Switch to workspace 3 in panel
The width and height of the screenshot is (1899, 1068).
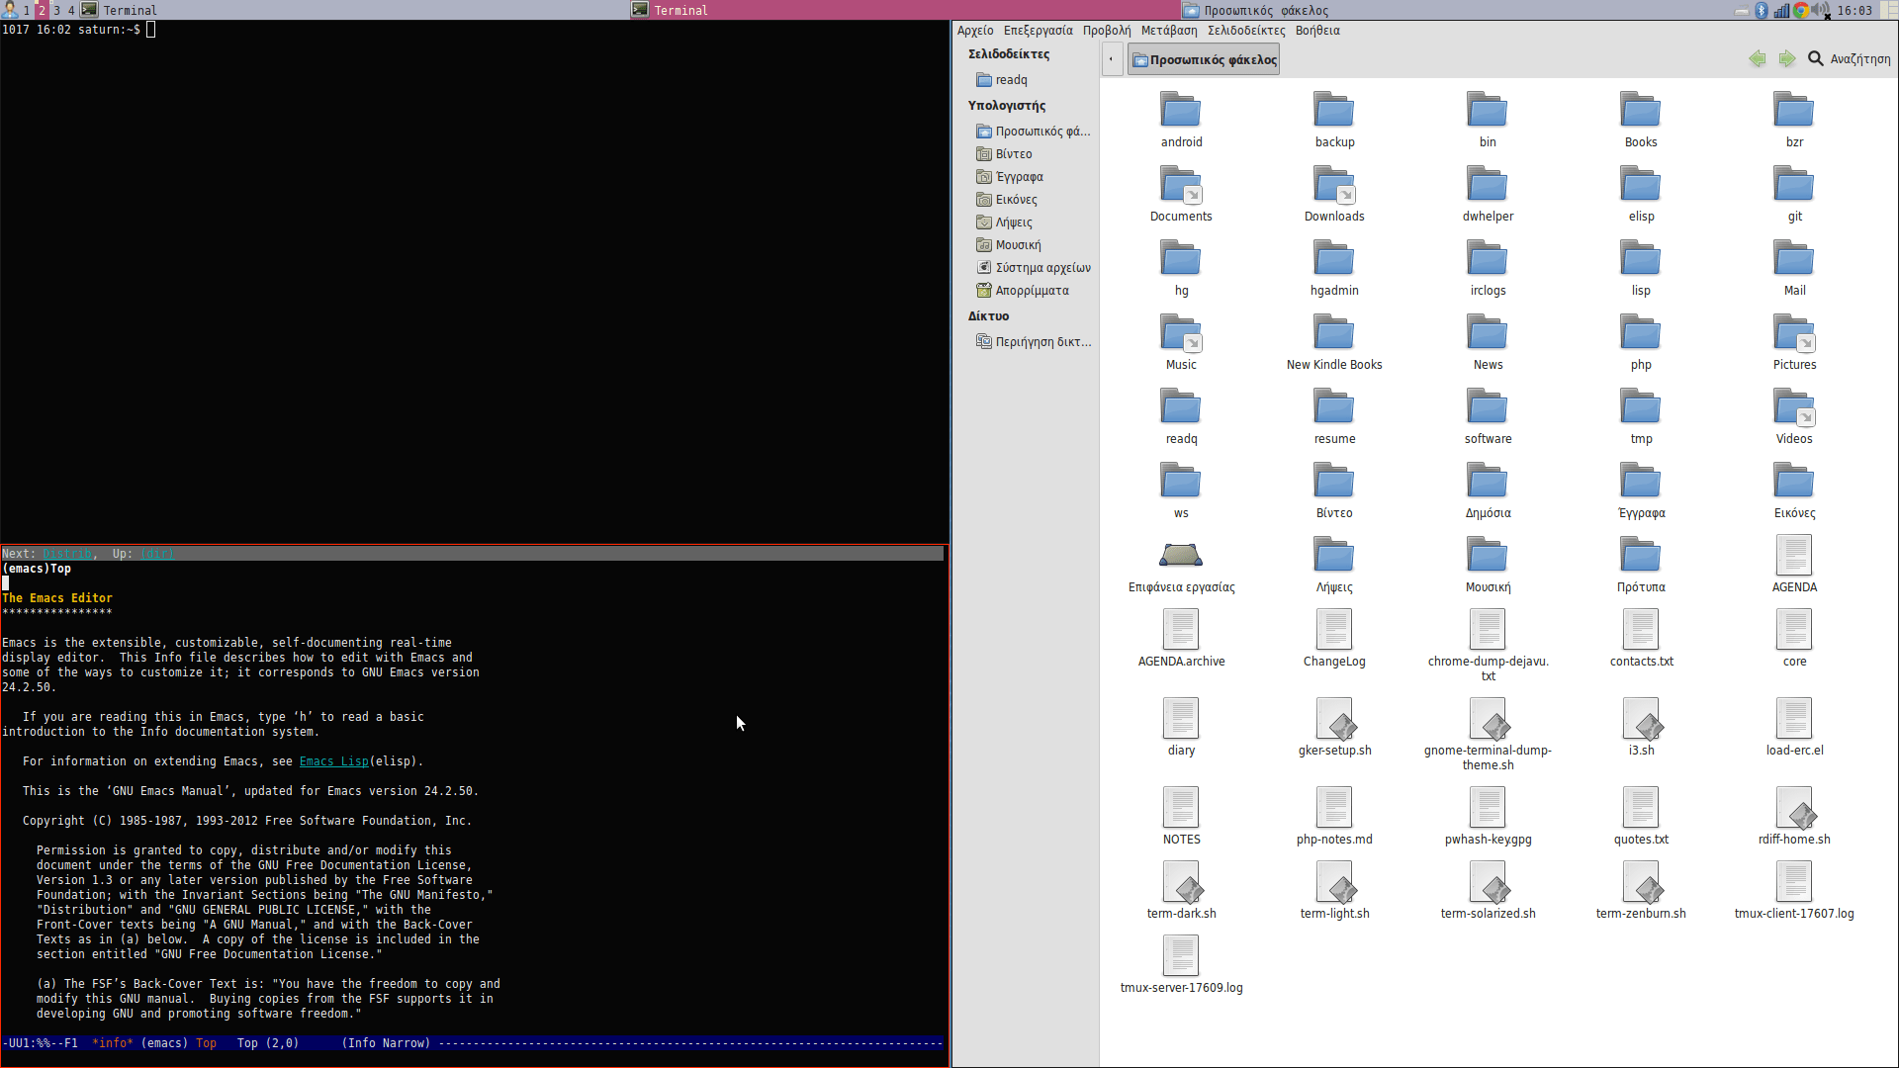tap(56, 11)
